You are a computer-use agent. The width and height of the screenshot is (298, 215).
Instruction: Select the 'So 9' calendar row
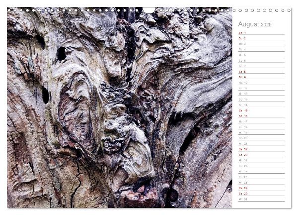pos(262,77)
